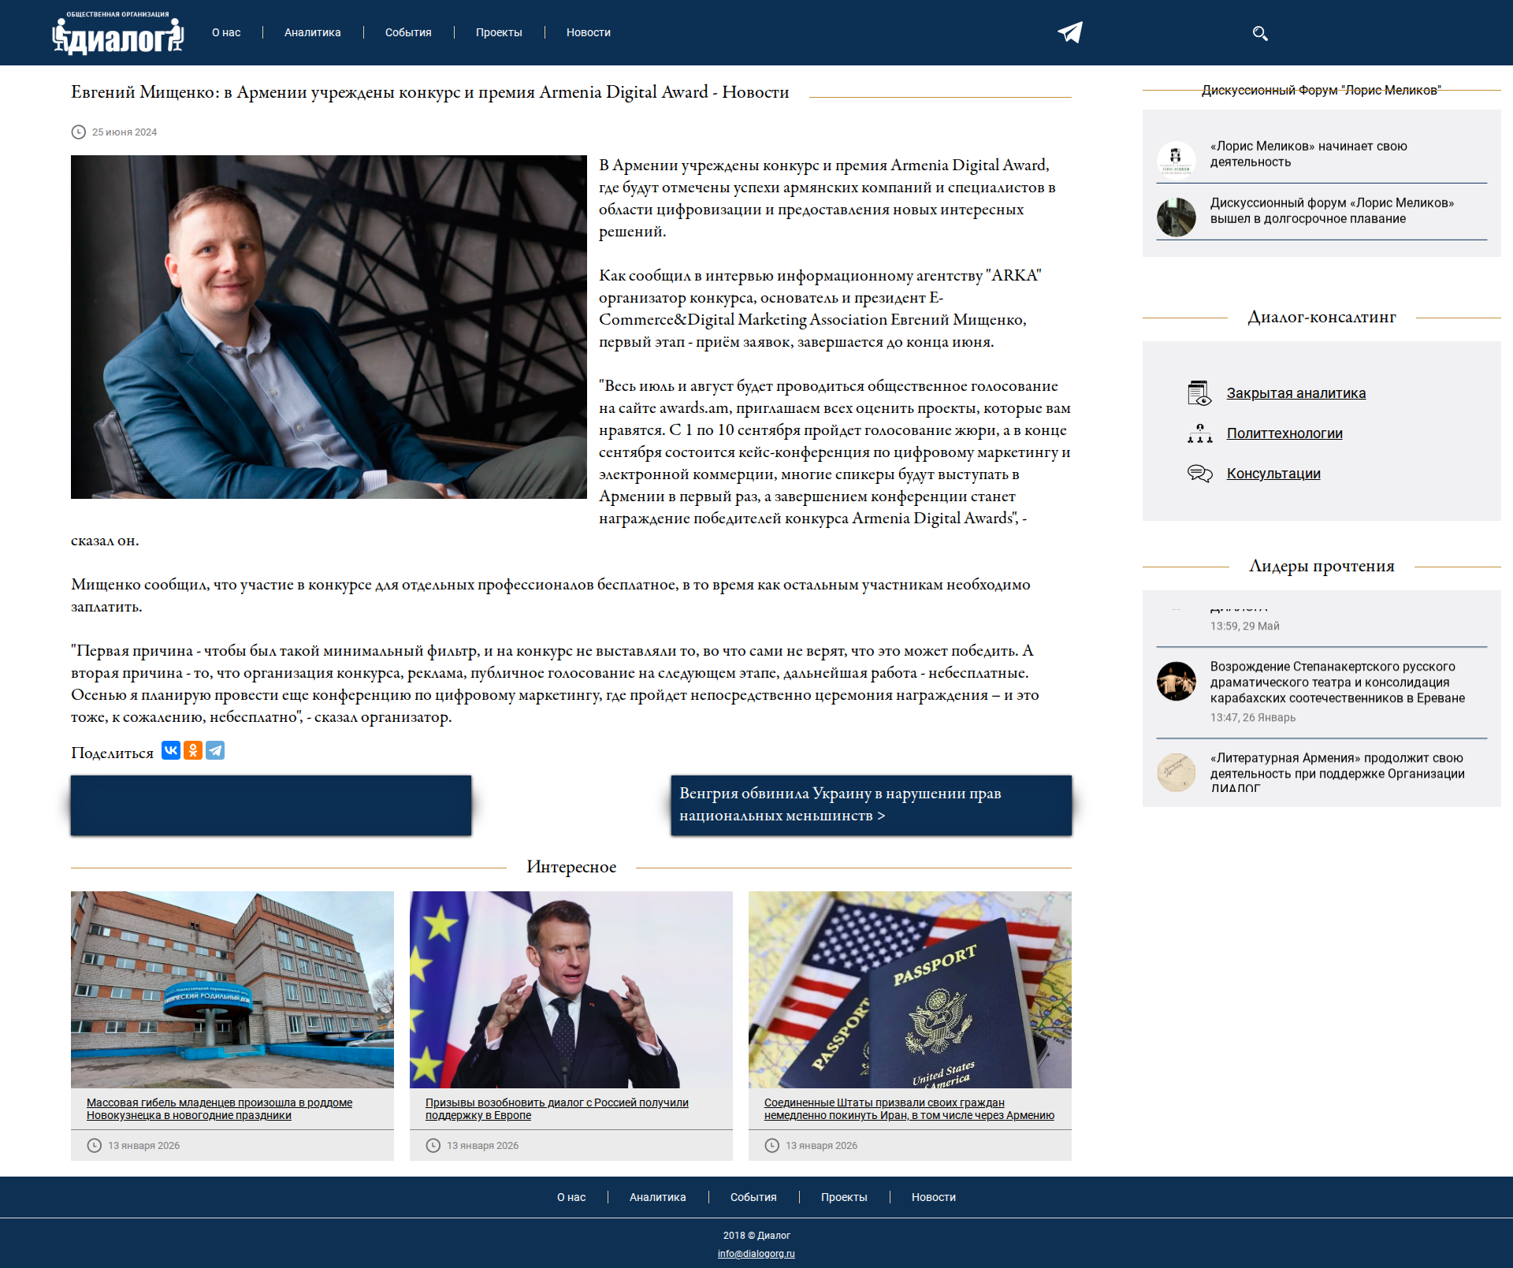The height and width of the screenshot is (1268, 1513).
Task: Share article via Odnoklassniki icon
Action: pos(193,750)
